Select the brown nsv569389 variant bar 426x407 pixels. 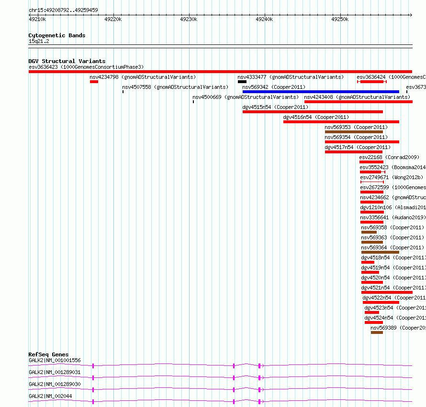click(x=377, y=332)
